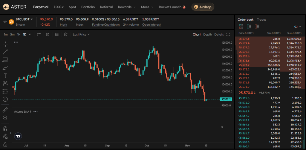Pick the text annotation tool
The height and width of the screenshot is (150, 306).
(5, 76)
